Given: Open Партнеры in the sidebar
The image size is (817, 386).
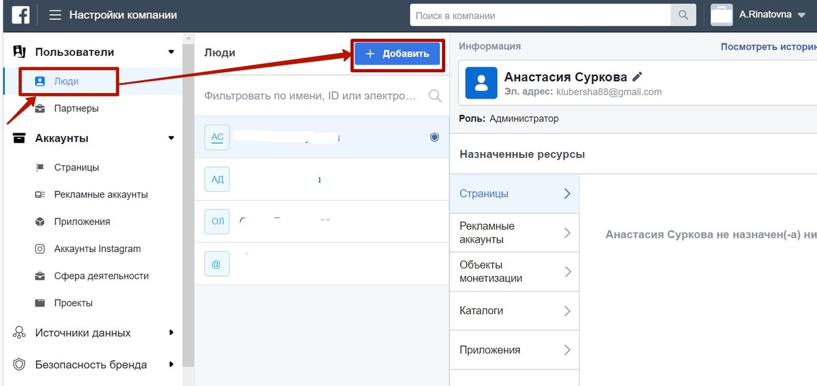Looking at the screenshot, I should 76,108.
